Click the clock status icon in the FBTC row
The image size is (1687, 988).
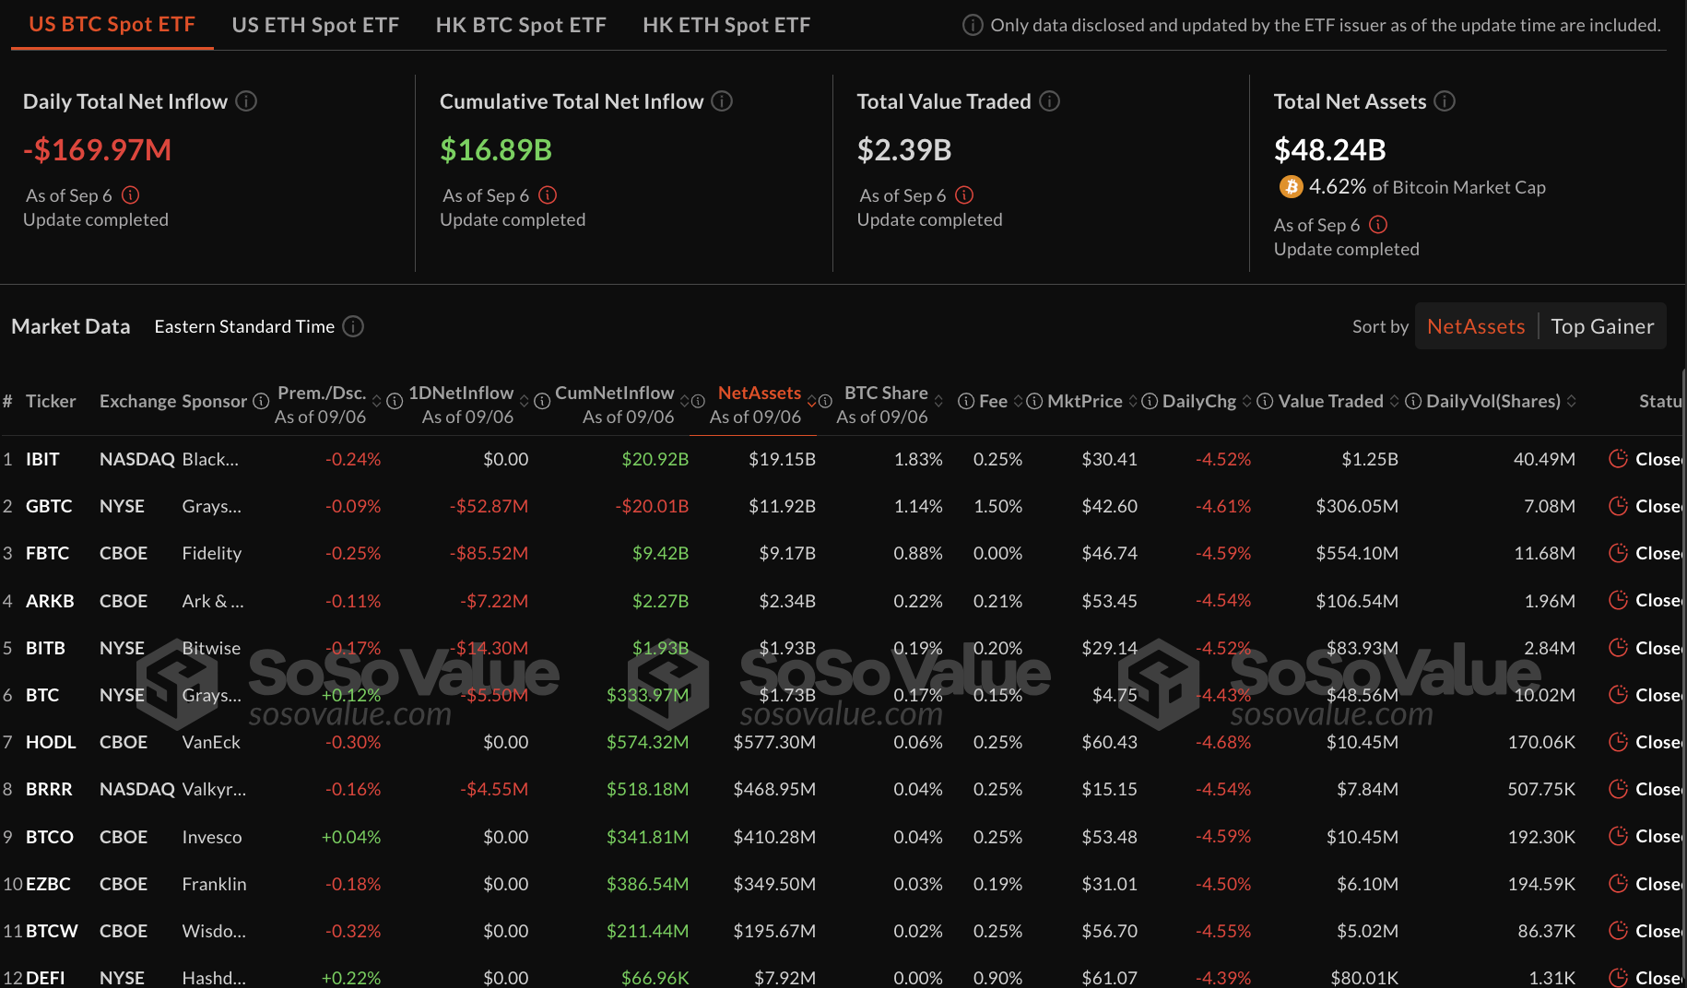(1618, 552)
